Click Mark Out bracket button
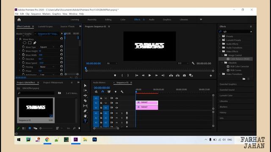The width and height of the screenshot is (271, 152). pos(128,76)
